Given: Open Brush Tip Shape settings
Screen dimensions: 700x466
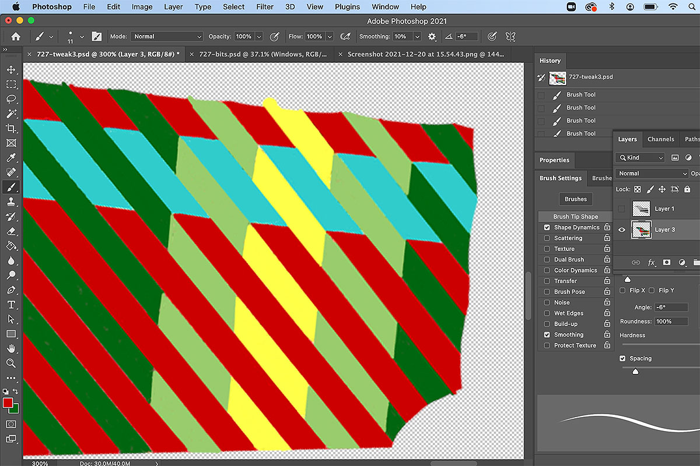Looking at the screenshot, I should click(575, 217).
